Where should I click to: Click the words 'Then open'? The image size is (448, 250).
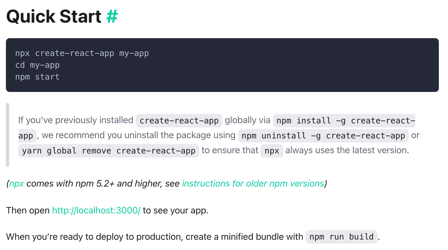(28, 210)
